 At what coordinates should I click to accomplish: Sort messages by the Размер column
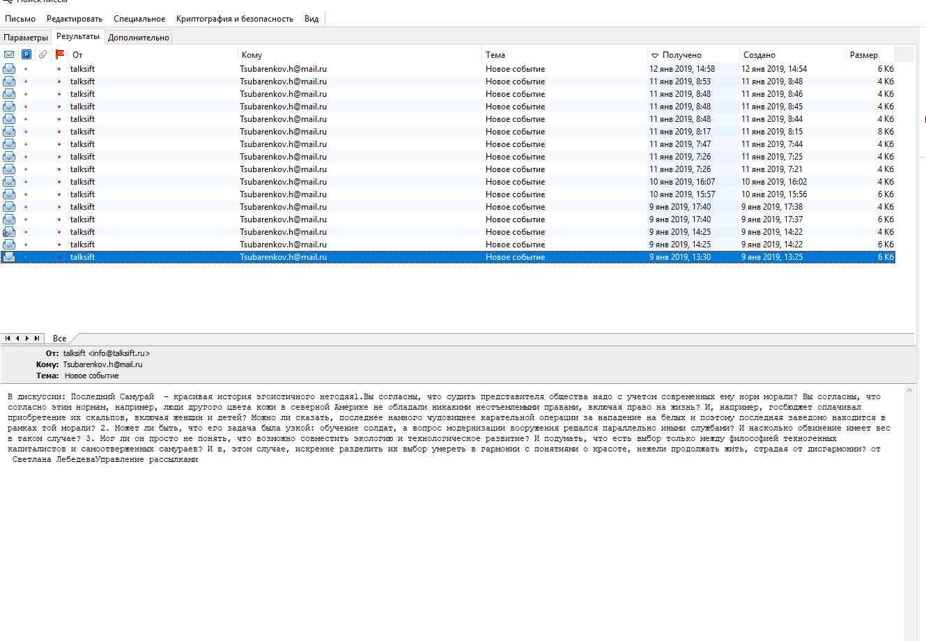(x=870, y=54)
